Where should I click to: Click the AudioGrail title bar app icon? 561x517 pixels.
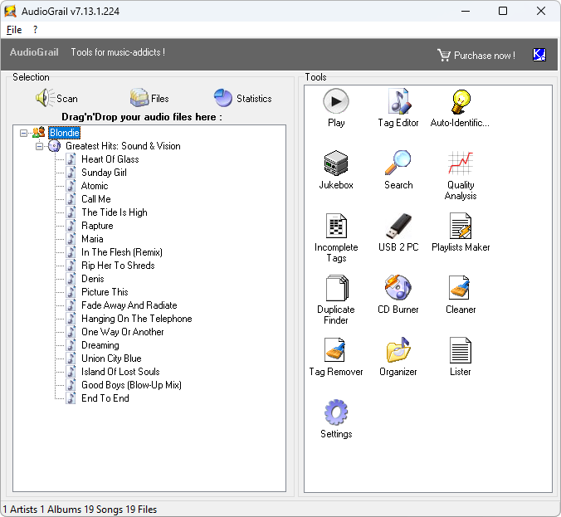pyautogui.click(x=11, y=11)
